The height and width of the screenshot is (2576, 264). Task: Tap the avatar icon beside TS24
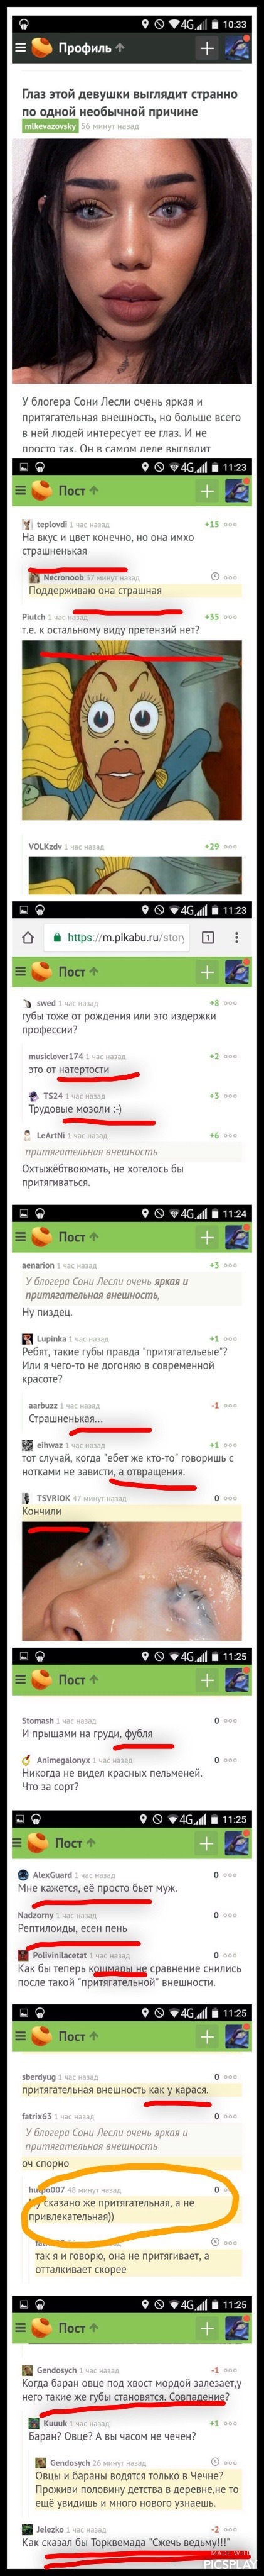click(34, 1096)
